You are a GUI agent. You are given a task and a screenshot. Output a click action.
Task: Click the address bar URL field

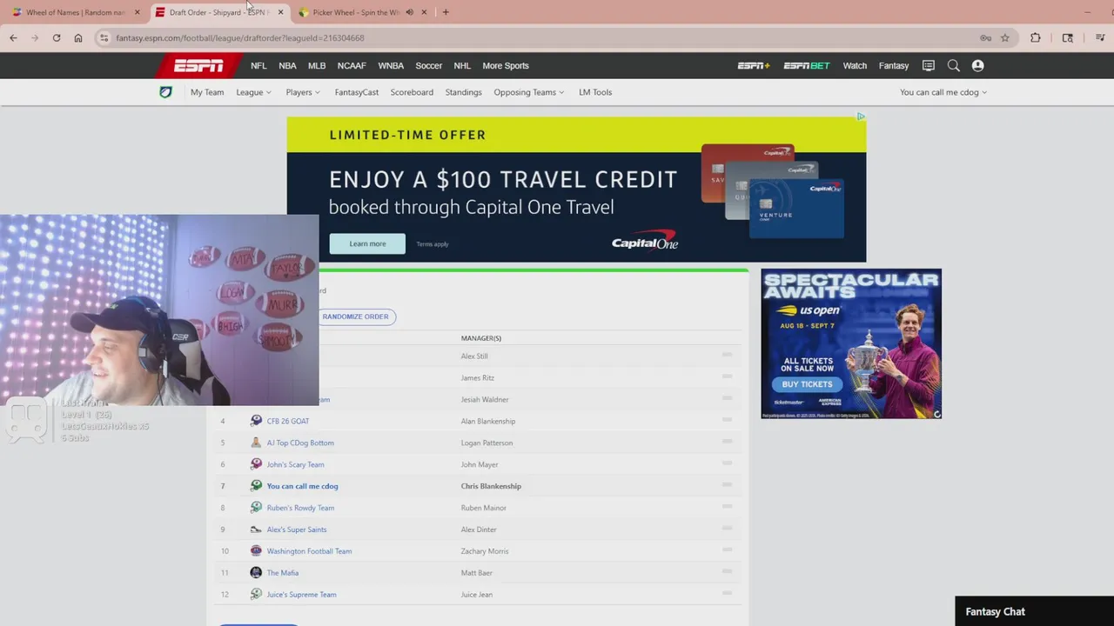[x=540, y=37]
